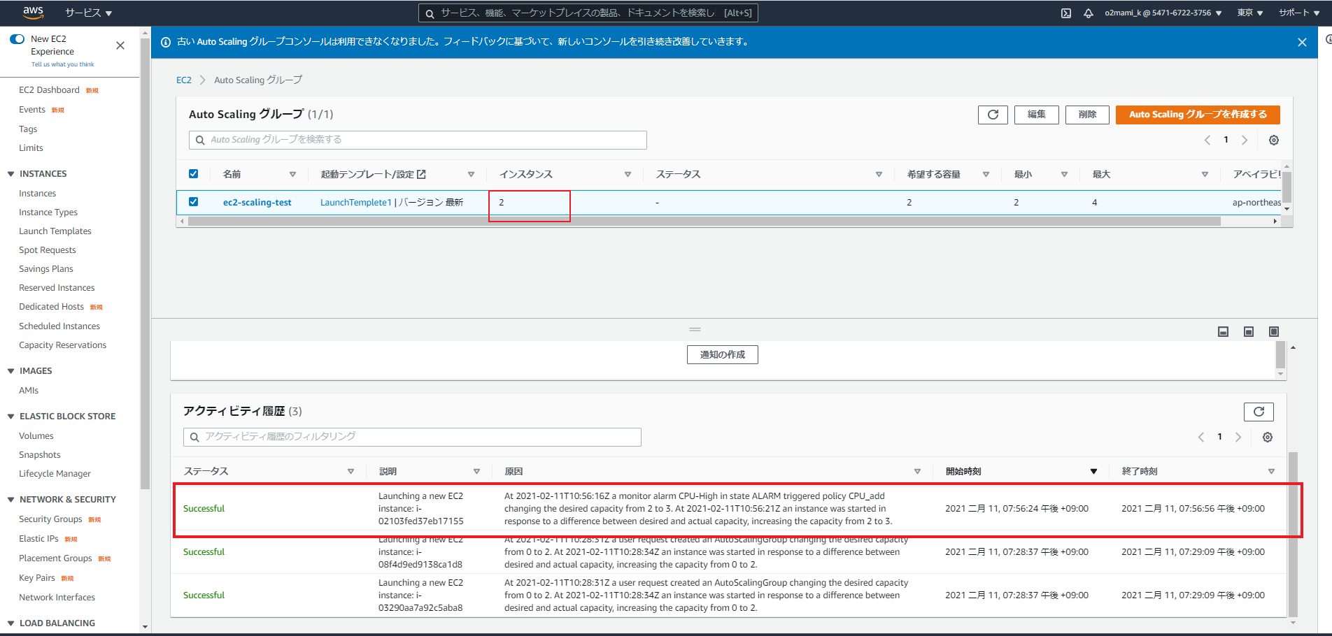Collapse the ELASTIC BLOCK STORE section
1332x636 pixels.
pos(10,417)
